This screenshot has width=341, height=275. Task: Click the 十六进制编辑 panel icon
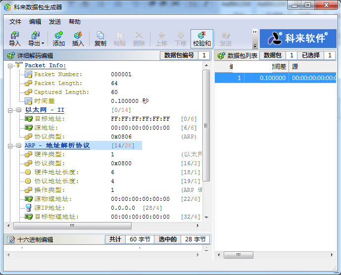click(x=11, y=239)
